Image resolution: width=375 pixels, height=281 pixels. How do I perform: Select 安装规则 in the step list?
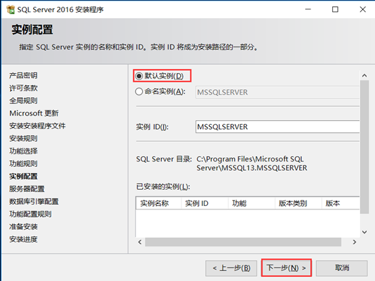click(x=23, y=138)
